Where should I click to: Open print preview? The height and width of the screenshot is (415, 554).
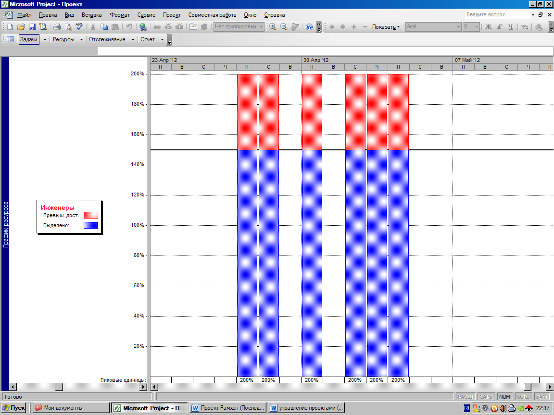(x=68, y=27)
